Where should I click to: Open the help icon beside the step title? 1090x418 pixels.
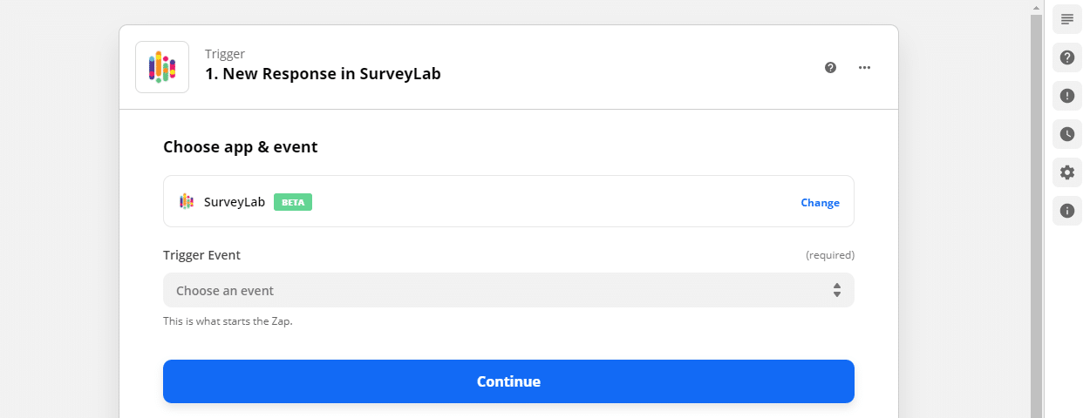[x=830, y=67]
